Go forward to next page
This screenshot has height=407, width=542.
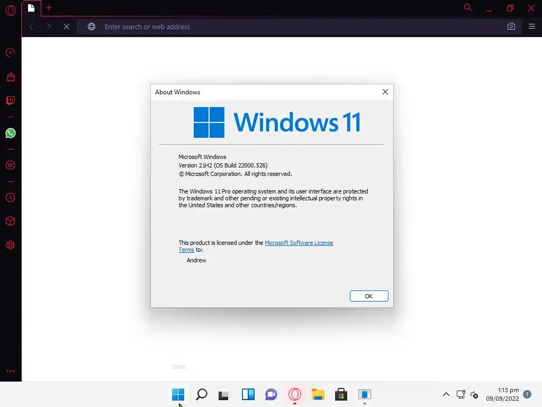coord(49,26)
